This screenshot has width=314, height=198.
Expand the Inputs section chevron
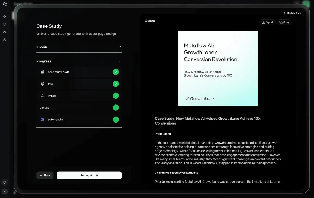[120, 46]
